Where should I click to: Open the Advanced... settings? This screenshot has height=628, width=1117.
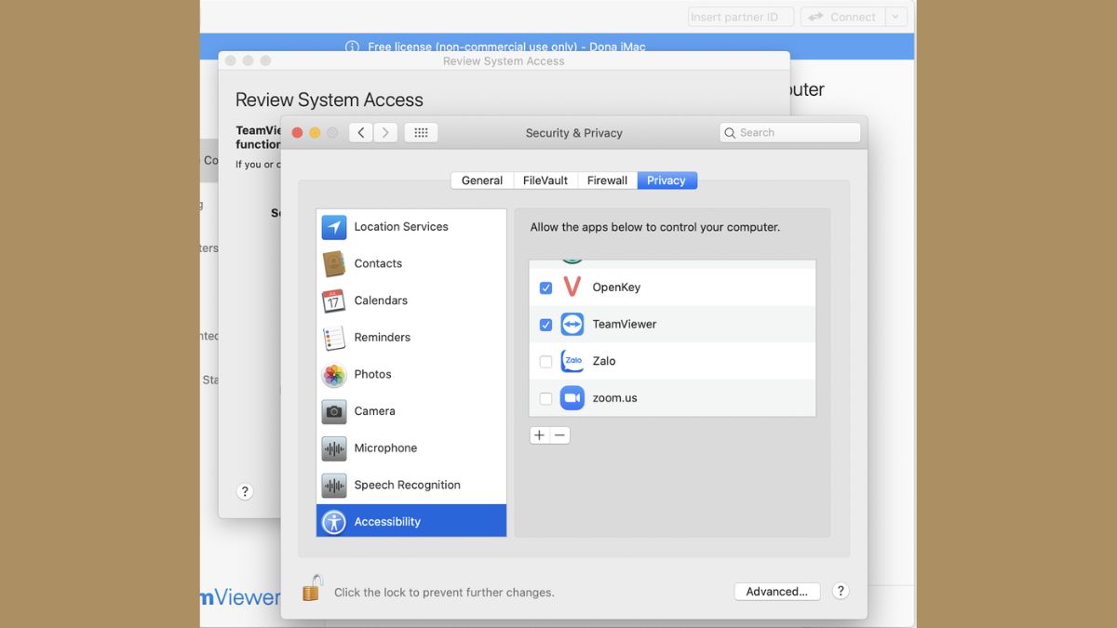click(777, 592)
